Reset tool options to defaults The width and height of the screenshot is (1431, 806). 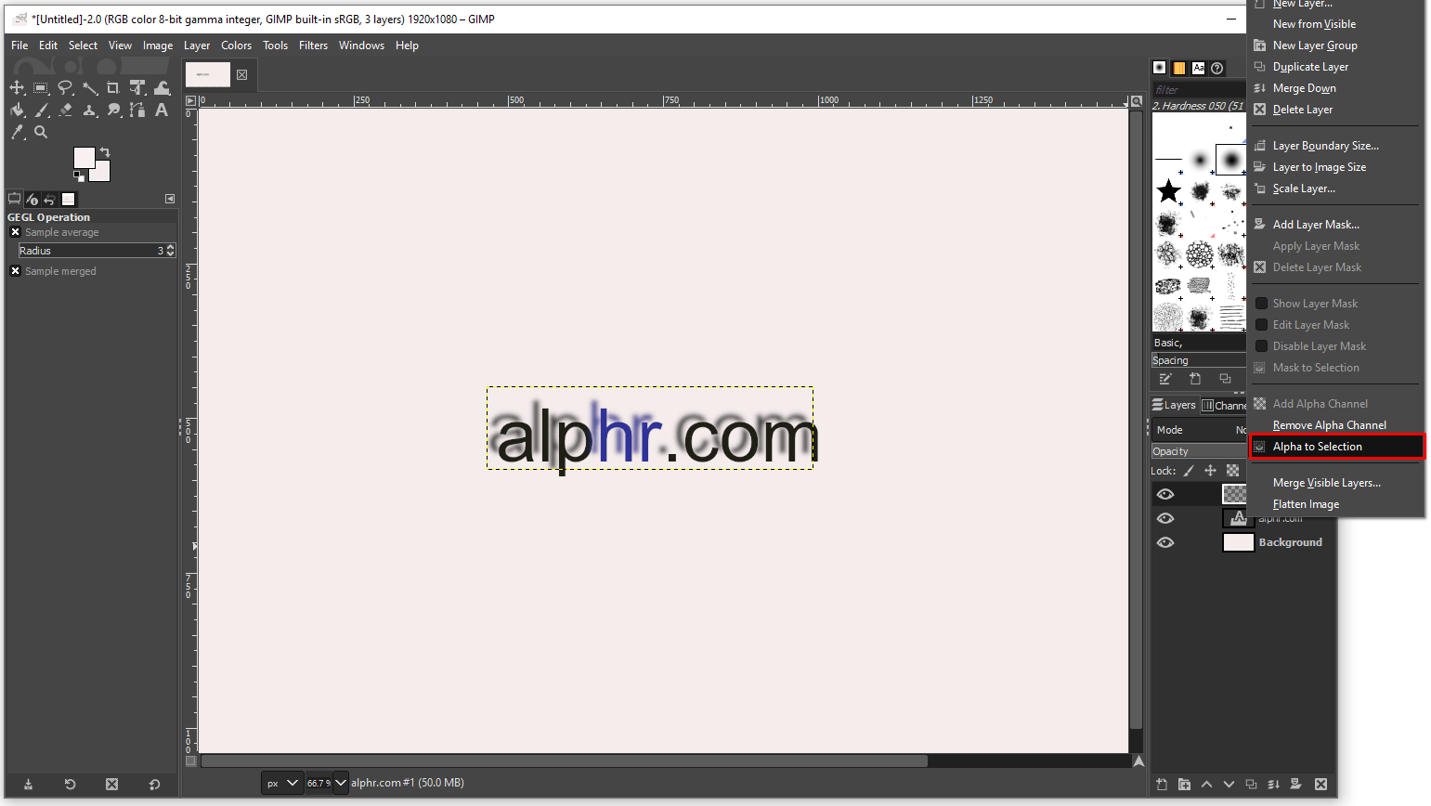pos(154,785)
